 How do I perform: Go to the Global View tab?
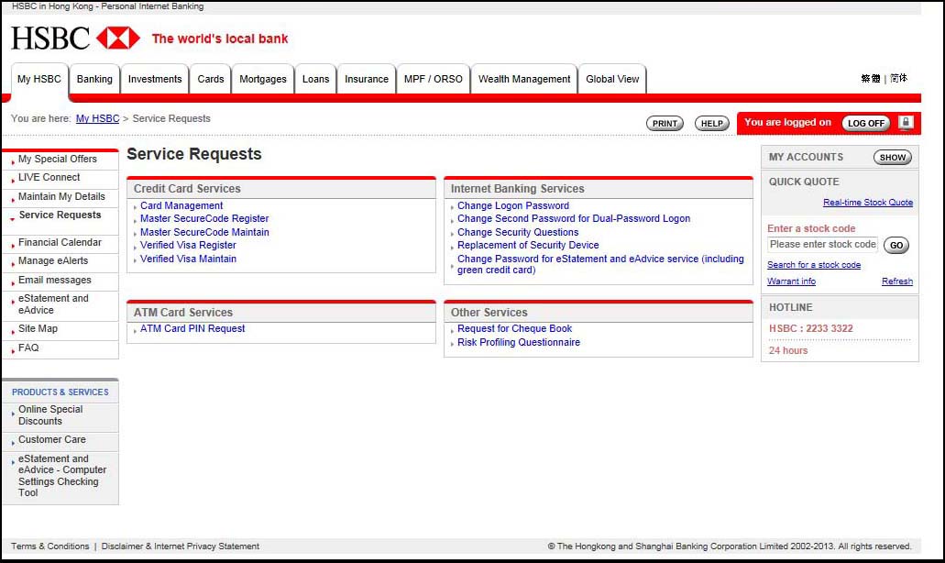pyautogui.click(x=612, y=79)
